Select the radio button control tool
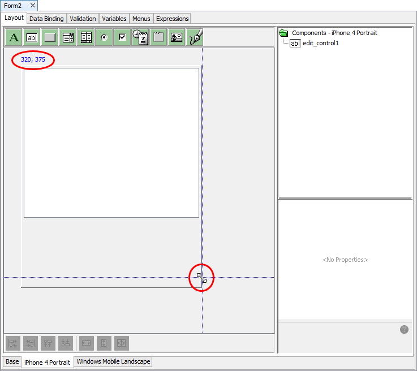The image size is (417, 371). pos(104,38)
